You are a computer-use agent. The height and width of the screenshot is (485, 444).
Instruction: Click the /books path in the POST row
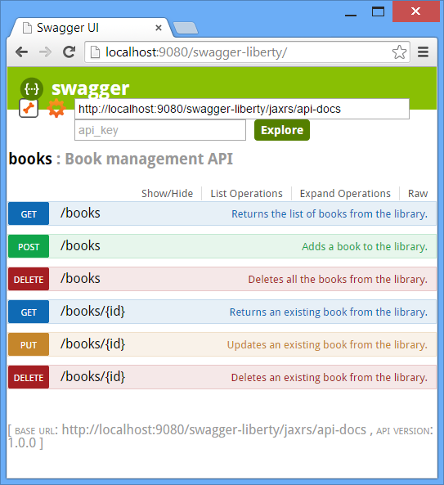click(80, 246)
